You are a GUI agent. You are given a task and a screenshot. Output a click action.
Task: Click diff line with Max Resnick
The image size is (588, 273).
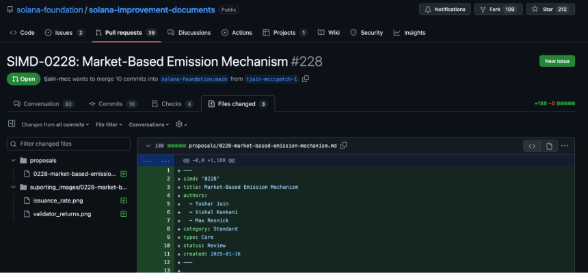[209, 220]
